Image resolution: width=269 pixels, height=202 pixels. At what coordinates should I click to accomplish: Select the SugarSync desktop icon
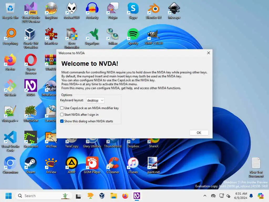(x=92, y=37)
